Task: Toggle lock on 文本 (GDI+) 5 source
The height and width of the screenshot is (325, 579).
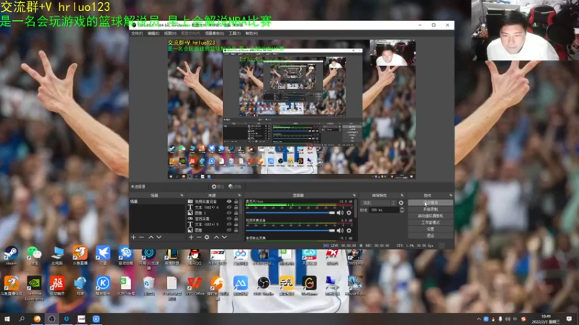Action: click(237, 224)
